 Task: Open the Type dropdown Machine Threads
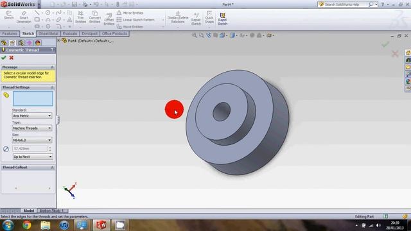(x=32, y=128)
